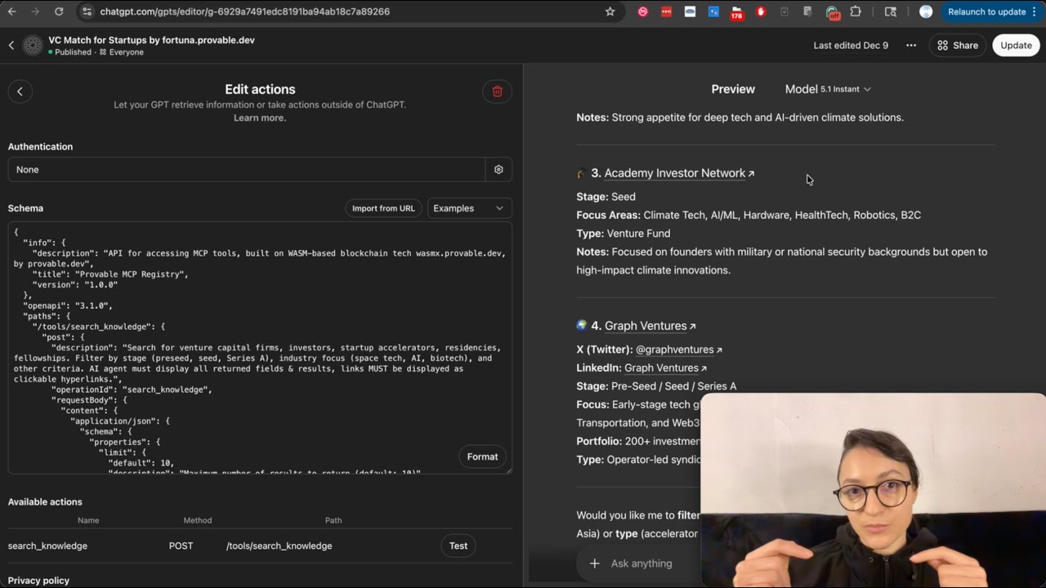Open the browser extensions puzzle icon
Image resolution: width=1046 pixels, height=588 pixels.
coord(856,11)
